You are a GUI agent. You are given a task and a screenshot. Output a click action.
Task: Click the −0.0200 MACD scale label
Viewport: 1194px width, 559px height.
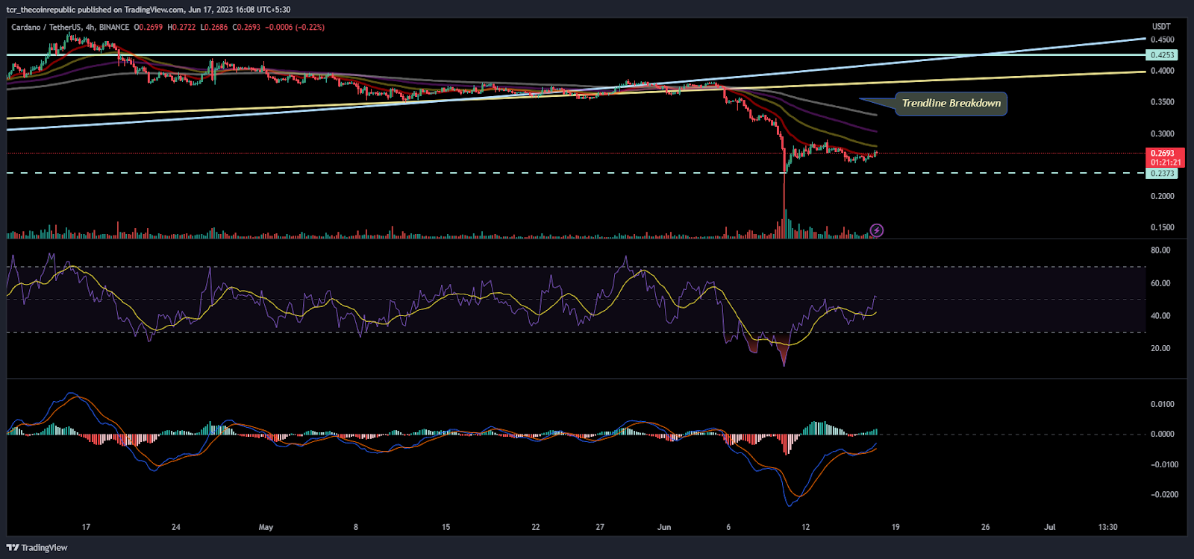coord(1163,494)
